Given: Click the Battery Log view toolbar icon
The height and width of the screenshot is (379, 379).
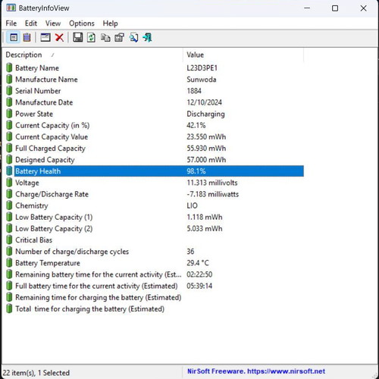Looking at the screenshot, I should (27, 38).
